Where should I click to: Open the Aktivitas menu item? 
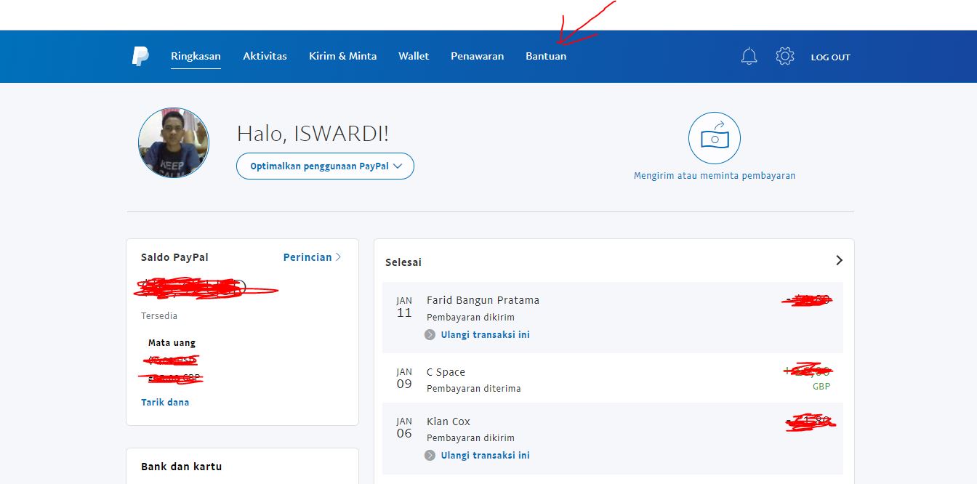pos(265,56)
